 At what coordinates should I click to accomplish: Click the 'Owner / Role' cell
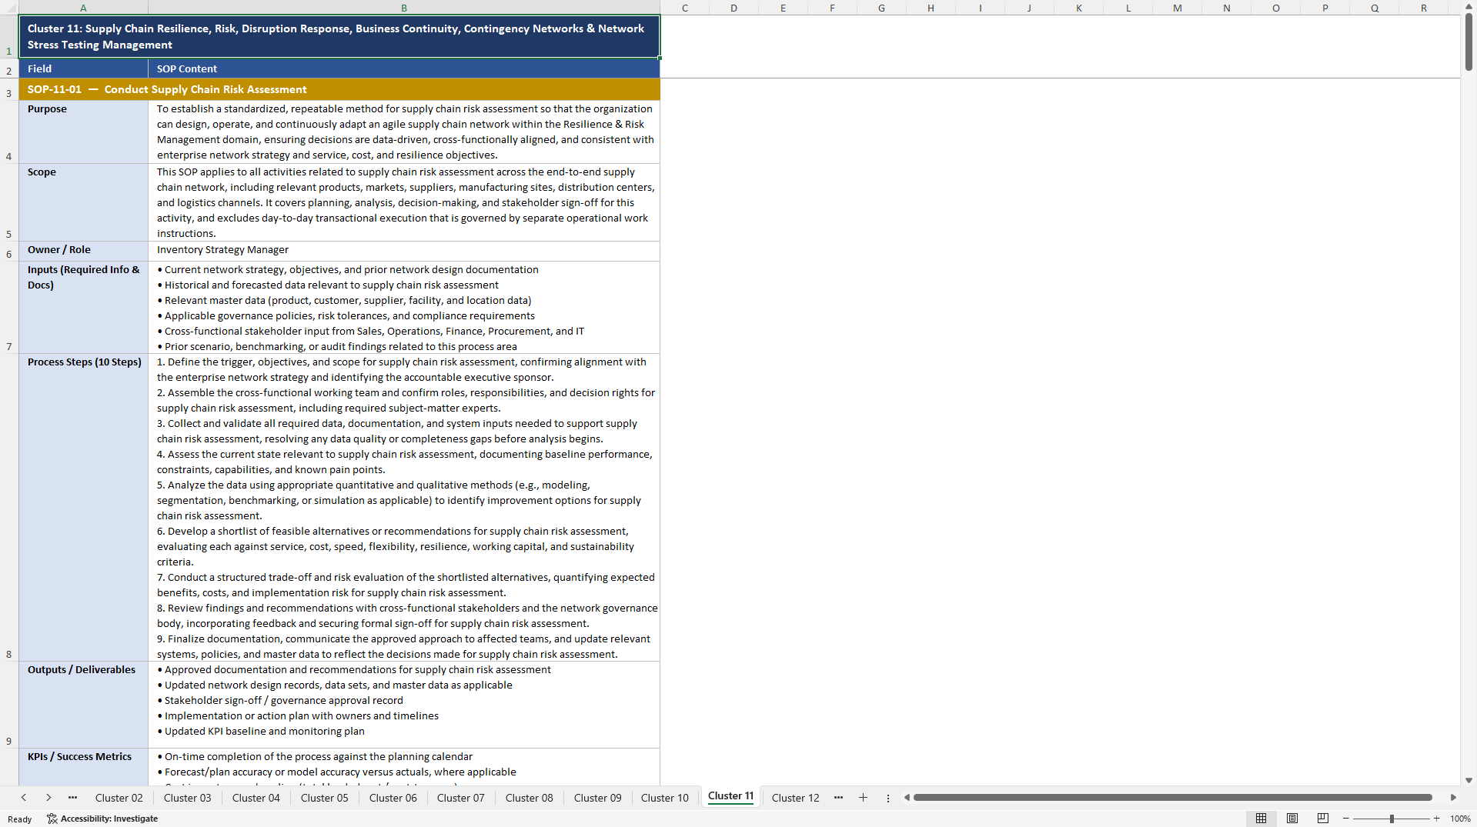(x=83, y=250)
